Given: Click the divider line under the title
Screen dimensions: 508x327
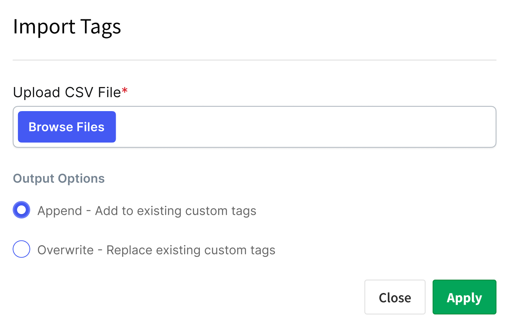Looking at the screenshot, I should pyautogui.click(x=254, y=60).
